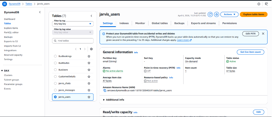272x117 pixels.
Task: Focus the Find tables search field
Action: [x=73, y=41]
